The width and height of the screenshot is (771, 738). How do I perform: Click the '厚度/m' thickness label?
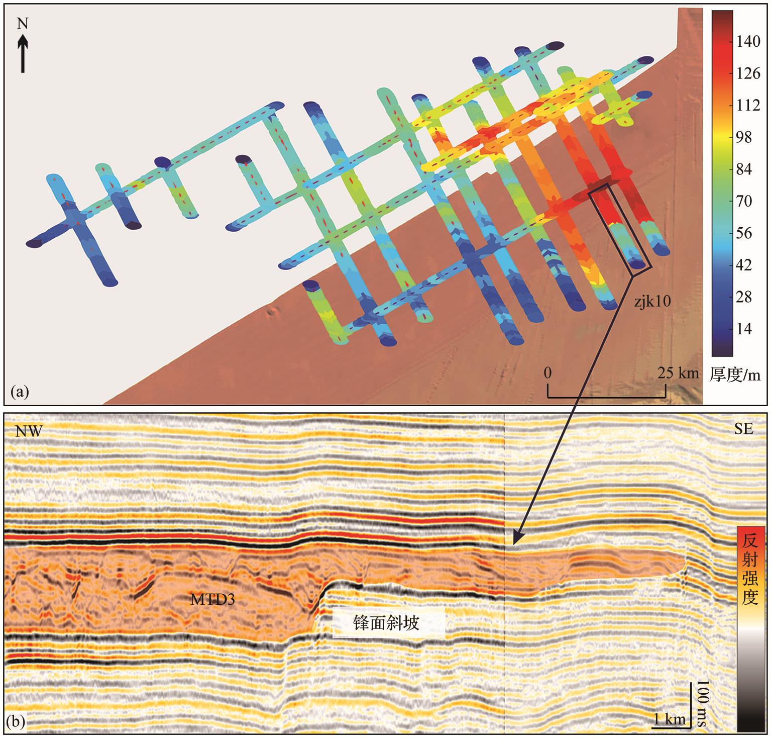click(x=735, y=374)
